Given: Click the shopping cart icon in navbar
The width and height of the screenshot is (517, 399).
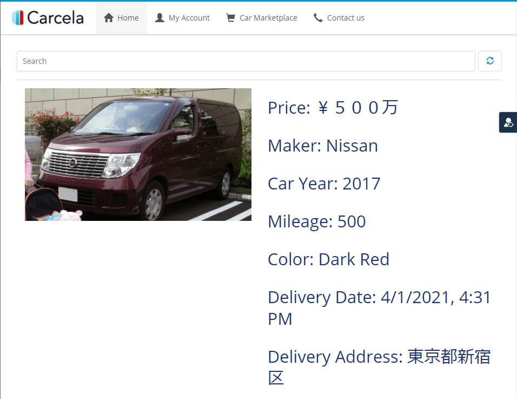Looking at the screenshot, I should click(x=230, y=18).
